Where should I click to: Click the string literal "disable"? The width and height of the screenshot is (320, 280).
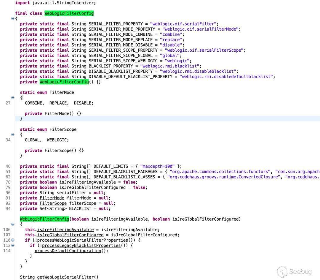[171, 45]
